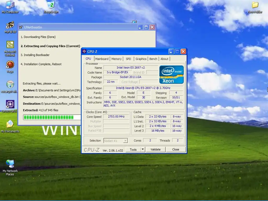
Task: Launch CPUID CPU-Z desktop shortcut
Action: (x=10, y=106)
